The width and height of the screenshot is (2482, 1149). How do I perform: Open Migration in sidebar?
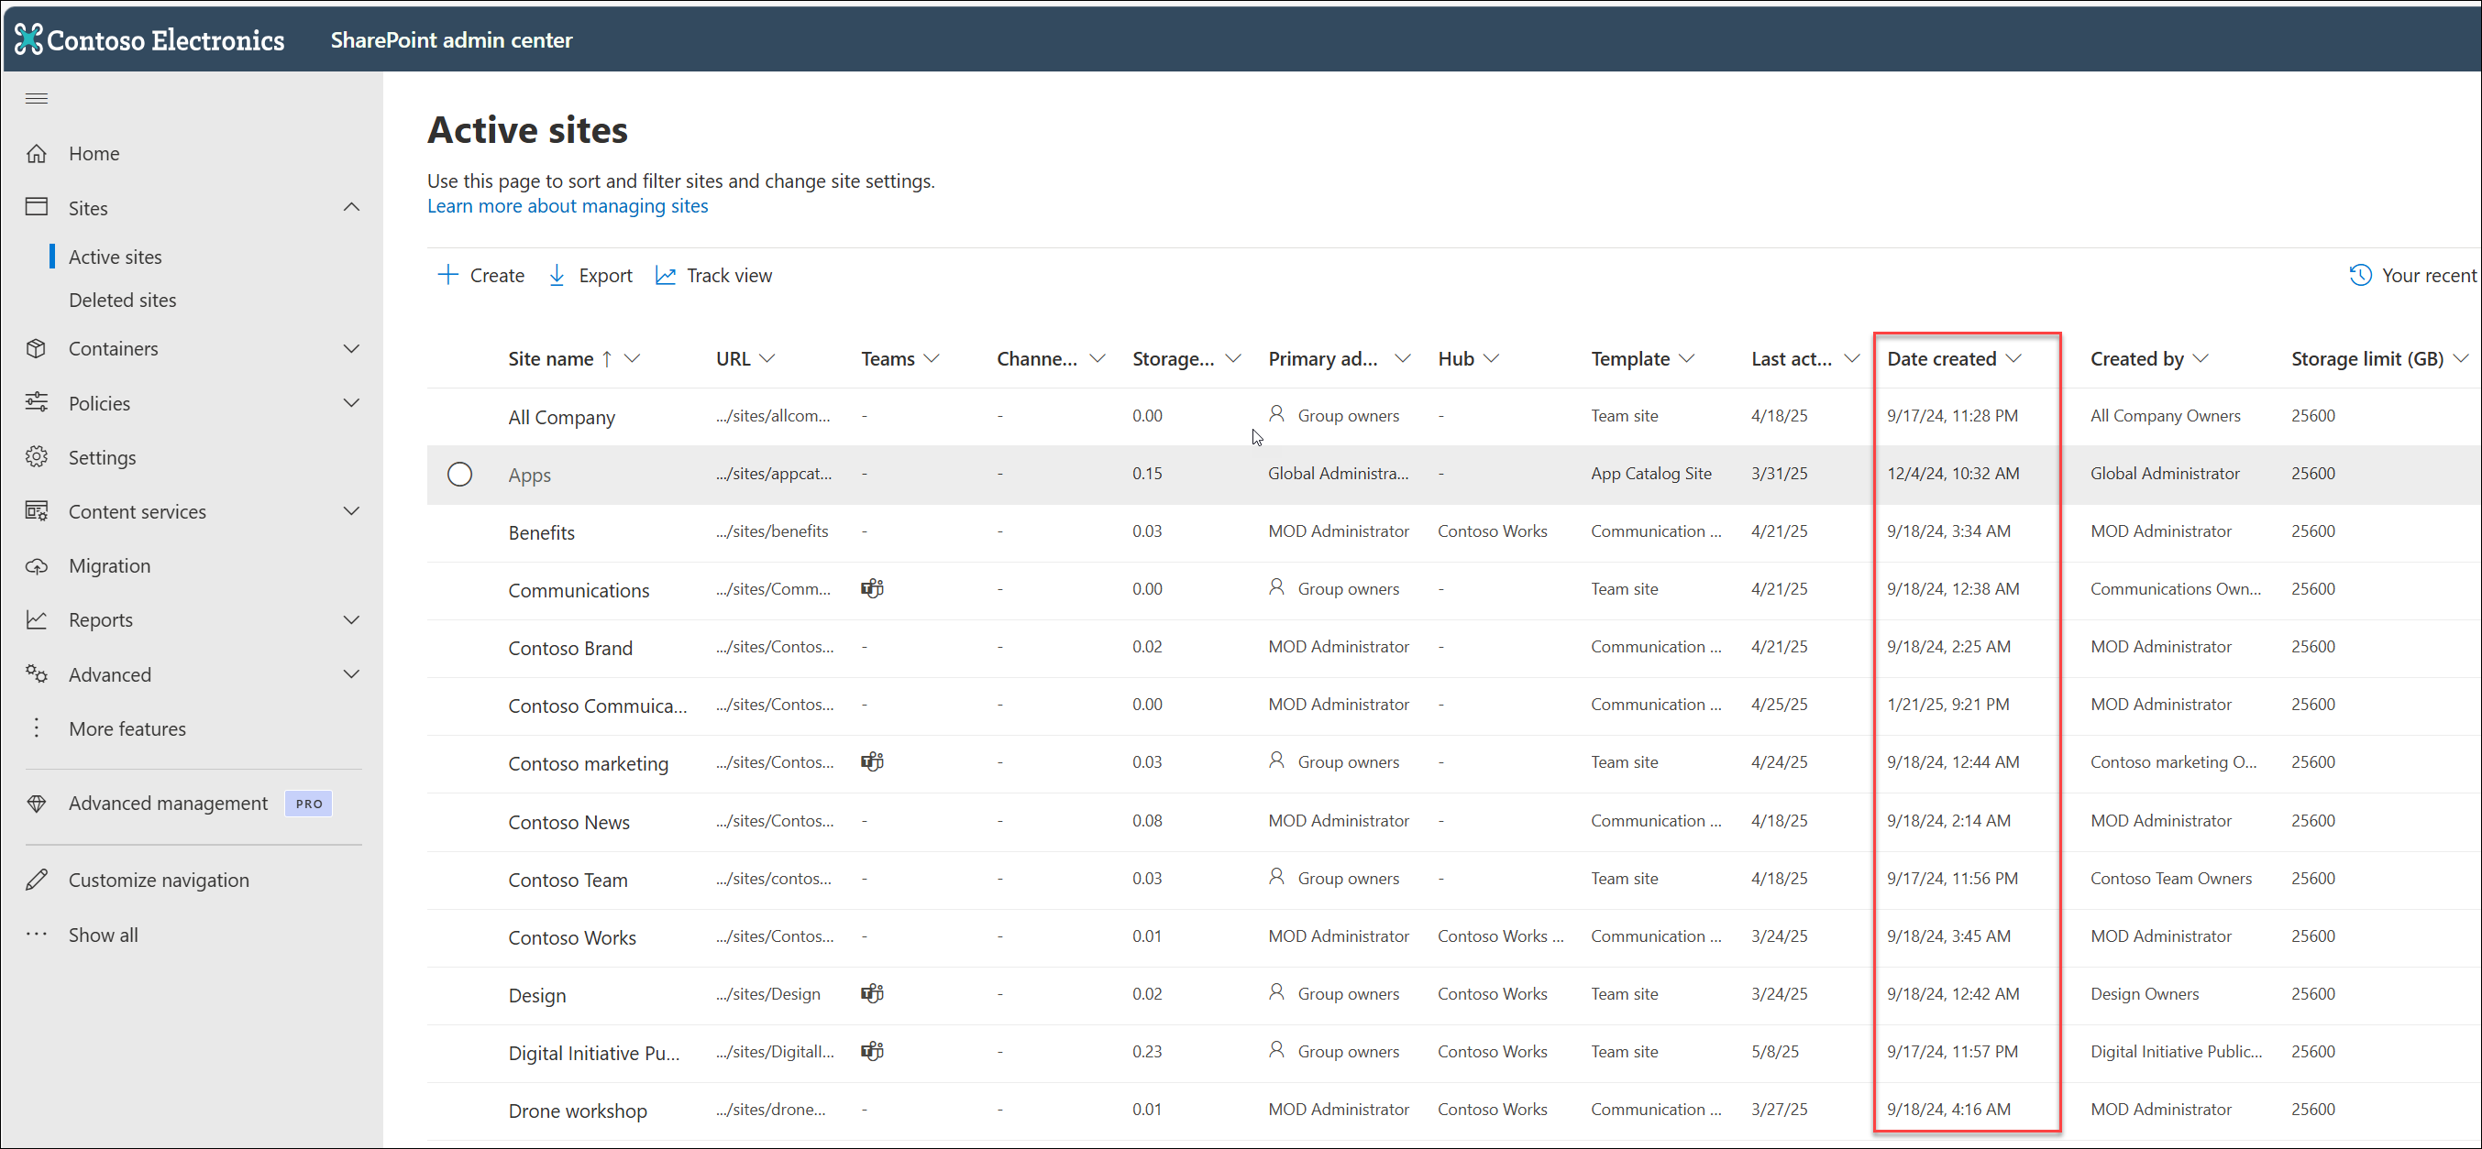pos(110,566)
